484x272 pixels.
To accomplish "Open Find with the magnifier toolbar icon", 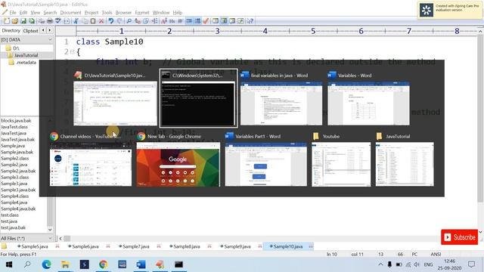I will pyautogui.click(x=129, y=21).
